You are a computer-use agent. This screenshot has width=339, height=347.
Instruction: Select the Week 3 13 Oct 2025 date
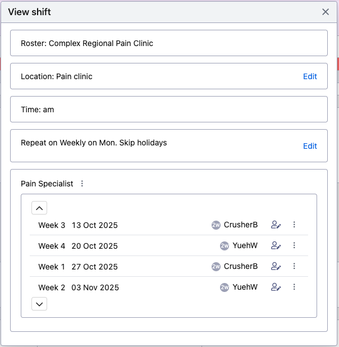pyautogui.click(x=95, y=225)
